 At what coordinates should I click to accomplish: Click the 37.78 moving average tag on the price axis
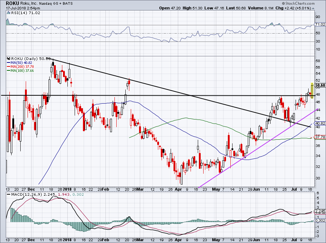(x=320, y=137)
